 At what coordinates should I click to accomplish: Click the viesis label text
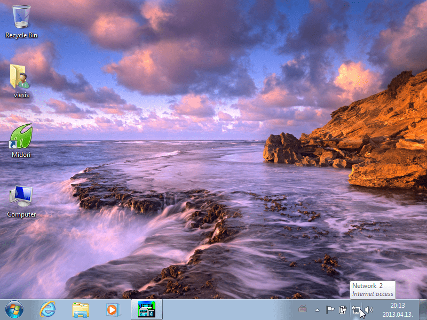(x=21, y=95)
